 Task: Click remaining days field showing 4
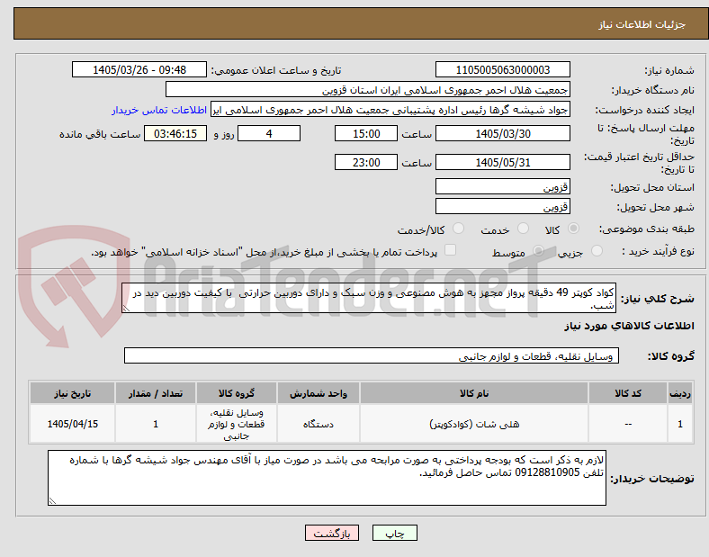pyautogui.click(x=269, y=133)
